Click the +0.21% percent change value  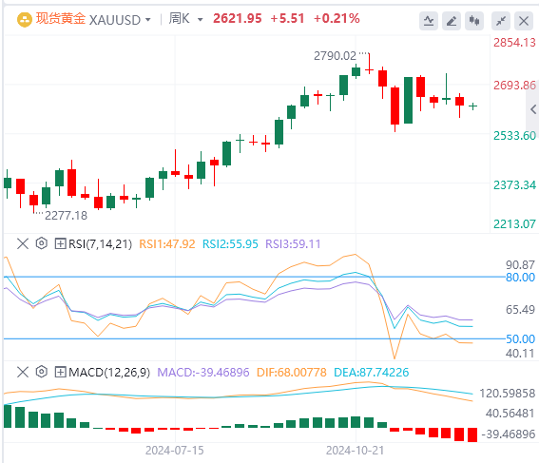(x=337, y=19)
